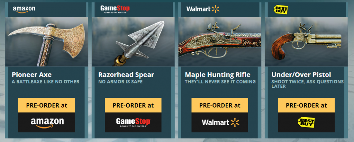
Task: Click the Best Buy tag logo in the card header
Action: tap(280, 10)
